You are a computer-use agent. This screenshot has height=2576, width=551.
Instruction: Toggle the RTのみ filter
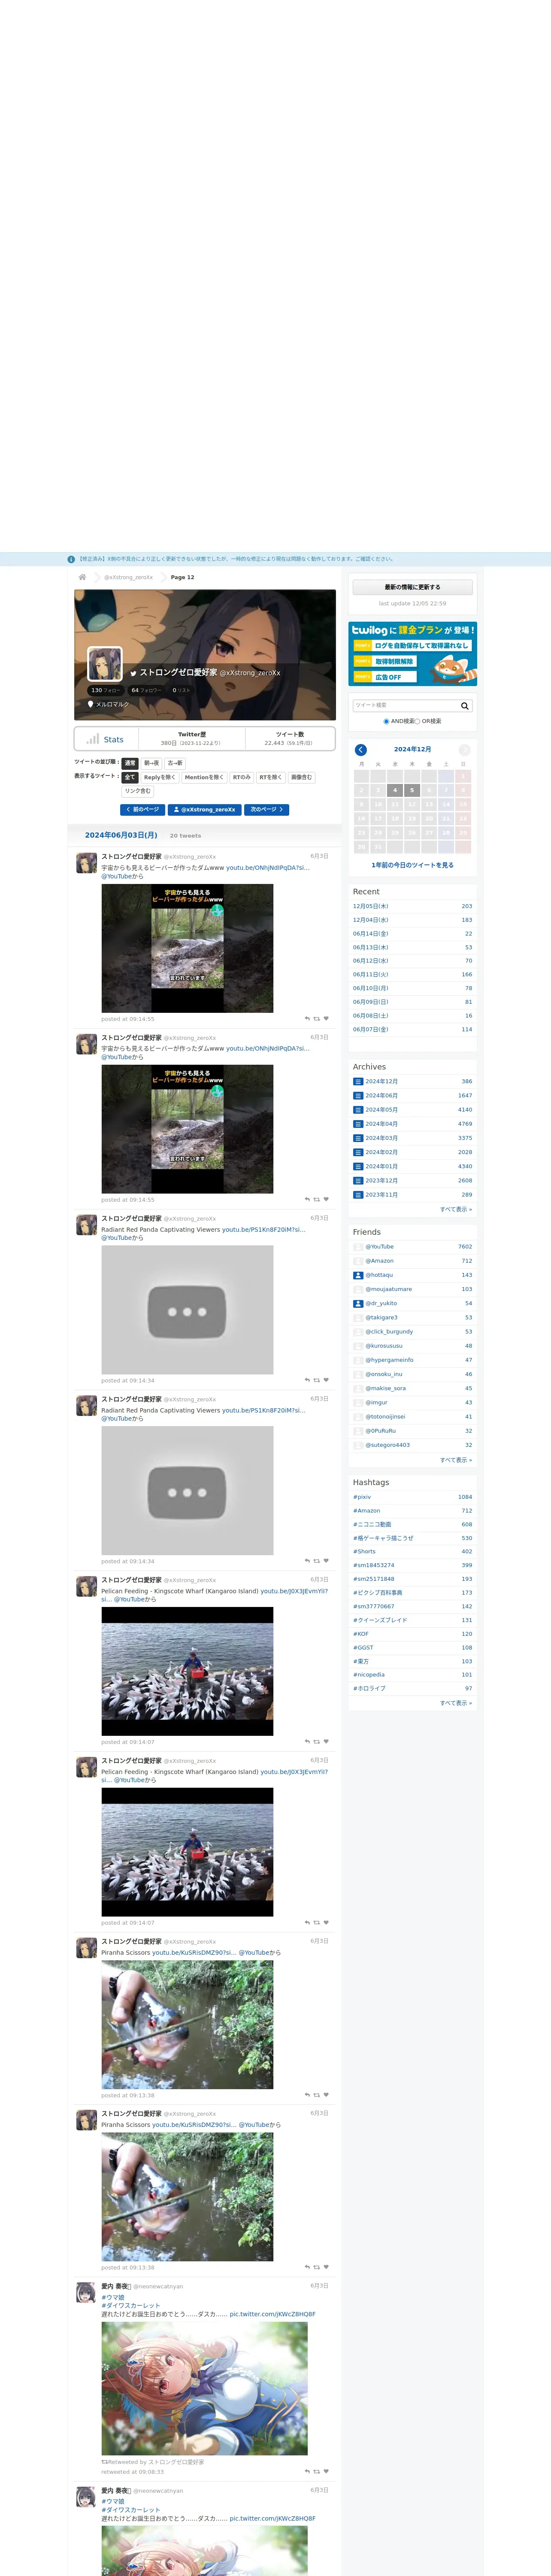[x=242, y=777]
